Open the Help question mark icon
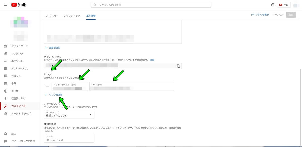The width and height of the screenshot is (302, 147). tap(272, 5)
